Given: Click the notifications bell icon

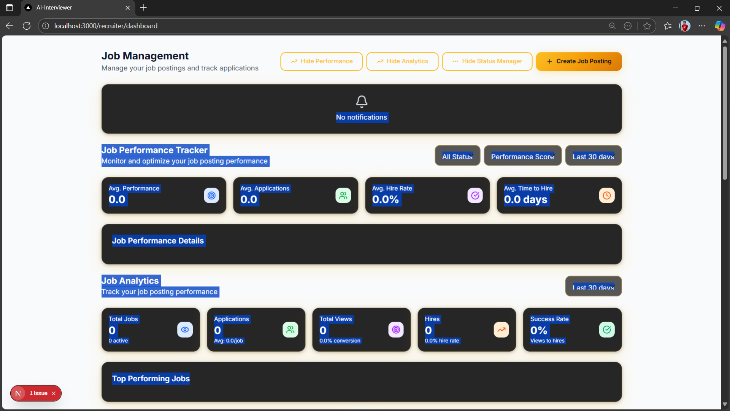Looking at the screenshot, I should click(361, 101).
